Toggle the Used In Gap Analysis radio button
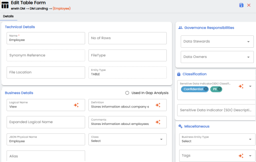The width and height of the screenshot is (256, 162). 127,93
